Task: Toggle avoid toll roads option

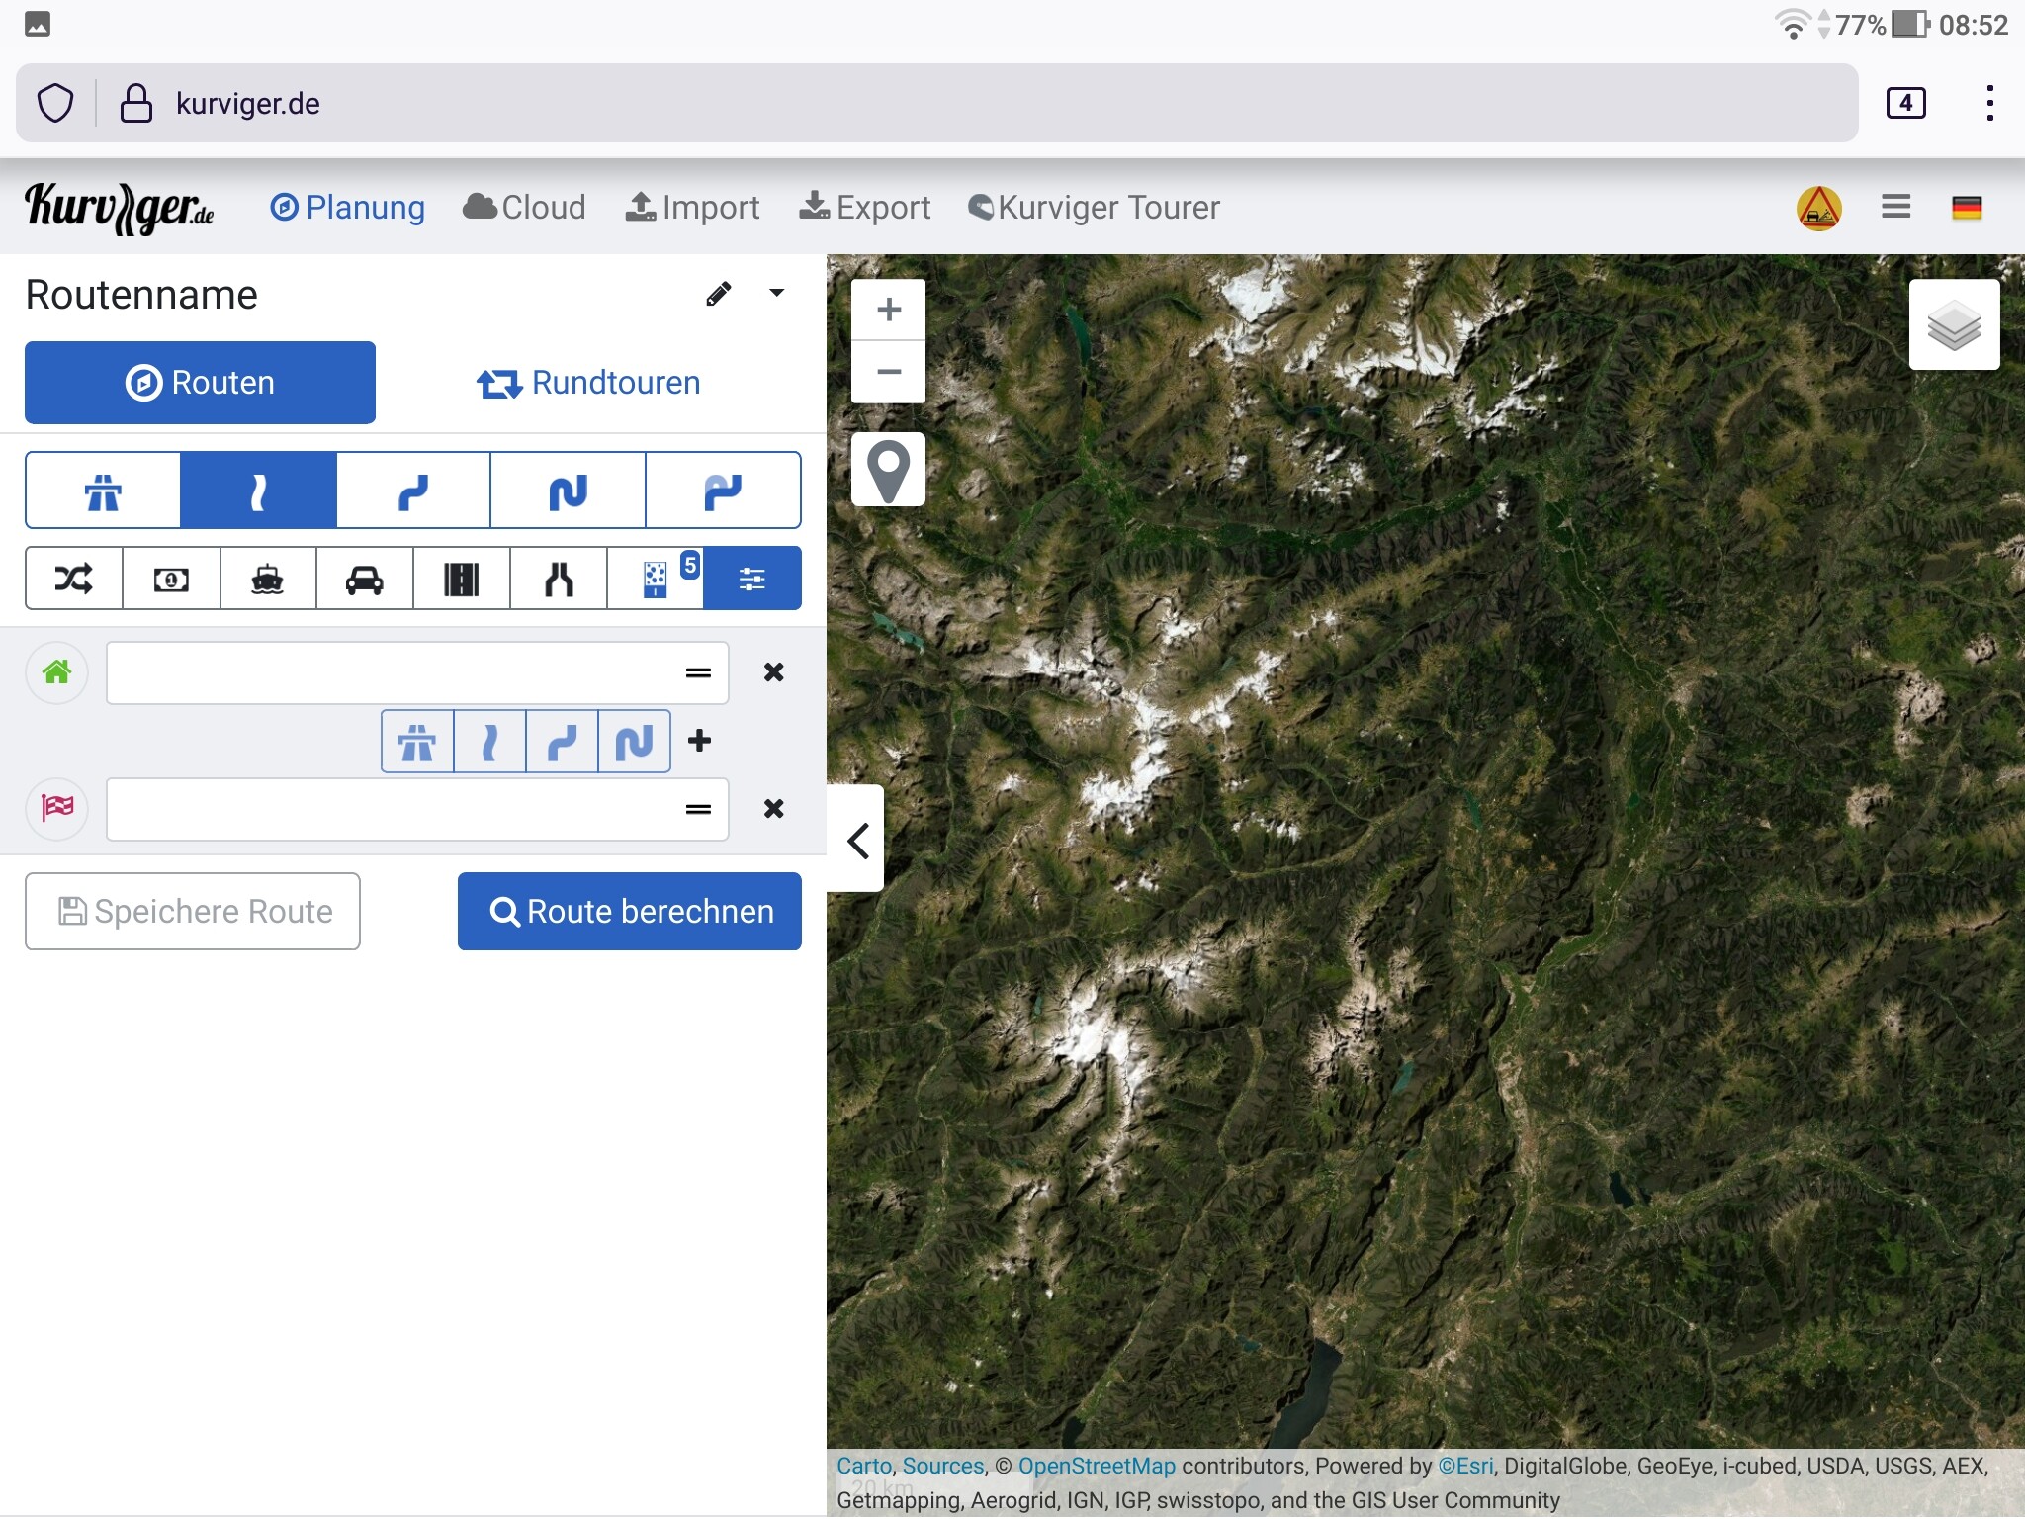Action: point(171,579)
